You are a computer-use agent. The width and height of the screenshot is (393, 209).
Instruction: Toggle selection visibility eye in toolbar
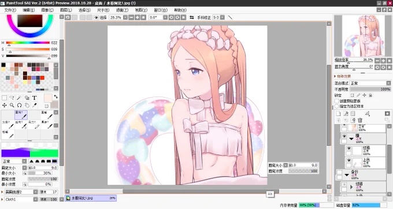click(x=96, y=17)
